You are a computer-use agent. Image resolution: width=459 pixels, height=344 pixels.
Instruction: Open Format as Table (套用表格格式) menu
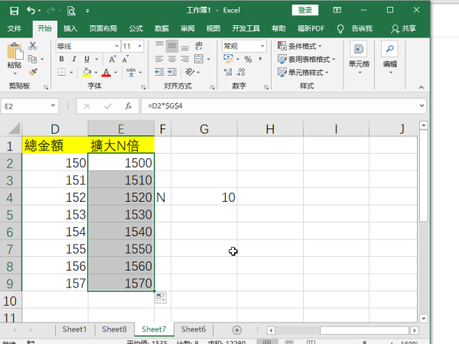point(306,60)
